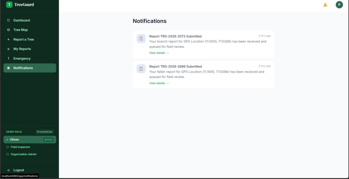Open the notification bell icon
Viewport: 349px width, 179px height.
326,5
